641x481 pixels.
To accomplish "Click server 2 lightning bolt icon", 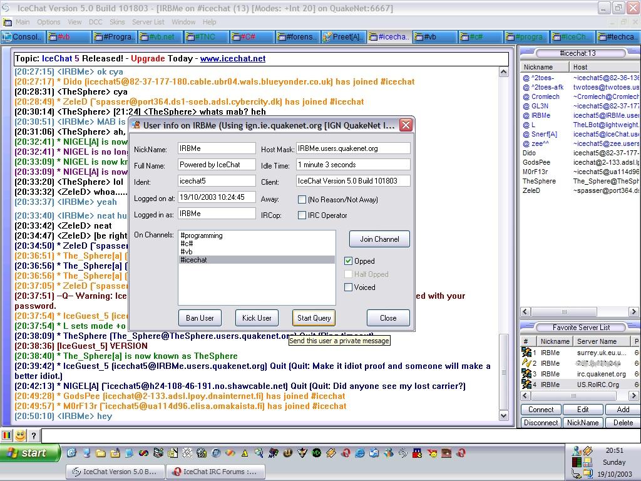I will tap(526, 363).
